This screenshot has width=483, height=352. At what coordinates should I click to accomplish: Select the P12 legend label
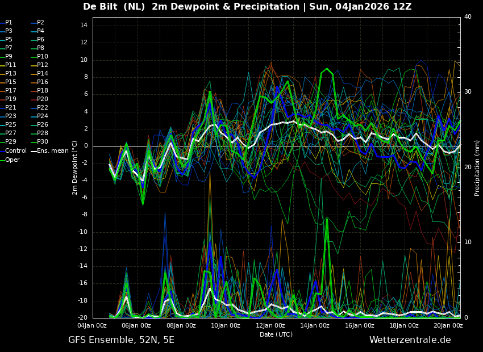(x=43, y=65)
